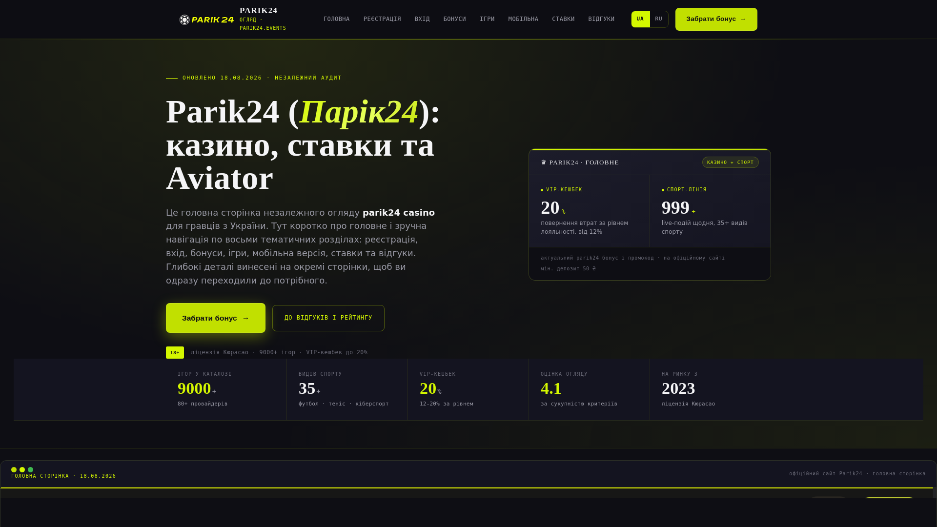Click the 999+ sport line value
The image size is (937, 527).
[x=678, y=208]
